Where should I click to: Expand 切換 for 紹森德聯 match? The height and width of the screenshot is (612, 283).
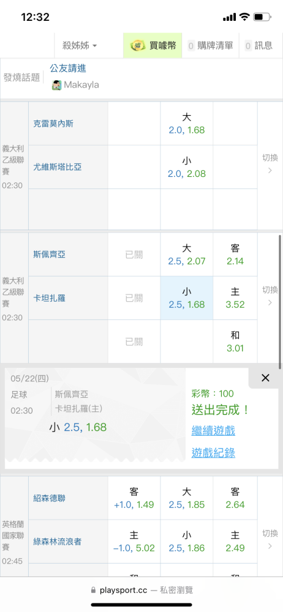tap(270, 539)
